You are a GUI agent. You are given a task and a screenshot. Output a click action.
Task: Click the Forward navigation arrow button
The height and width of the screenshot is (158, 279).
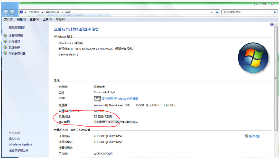(x=12, y=12)
